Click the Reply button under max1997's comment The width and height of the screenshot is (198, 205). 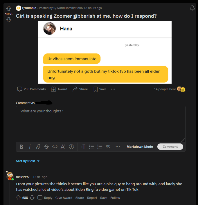(x=45, y=198)
